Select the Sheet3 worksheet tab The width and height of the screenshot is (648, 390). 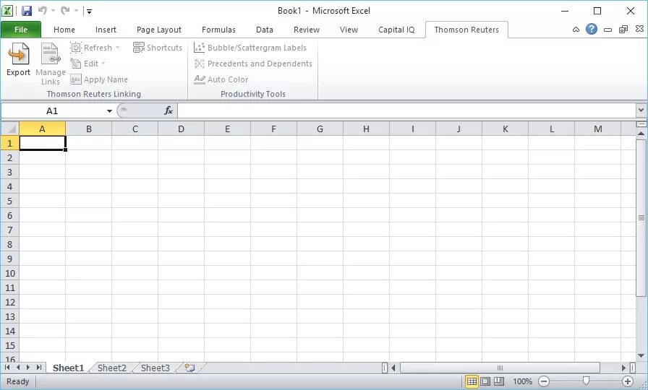coord(155,368)
